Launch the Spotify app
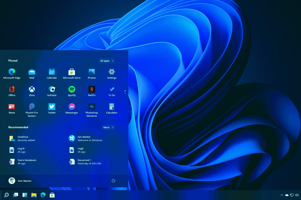 tap(72, 89)
